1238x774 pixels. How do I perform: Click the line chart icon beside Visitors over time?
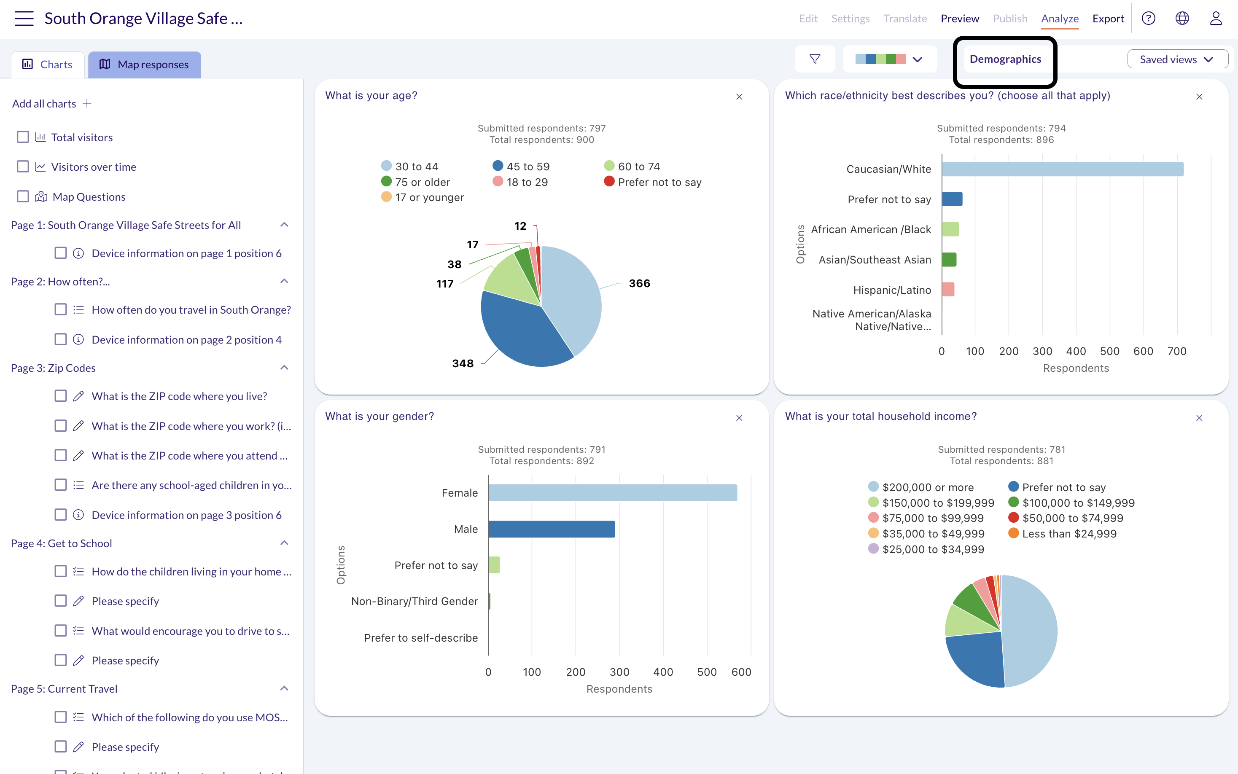click(40, 167)
